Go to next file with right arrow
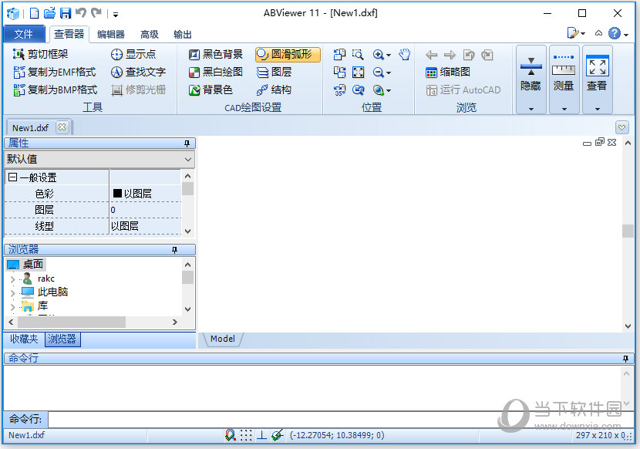Viewport: 640px width, 449px height. click(x=450, y=54)
